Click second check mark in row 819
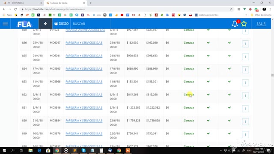Screen dimensions: 274x154 pos(229,133)
